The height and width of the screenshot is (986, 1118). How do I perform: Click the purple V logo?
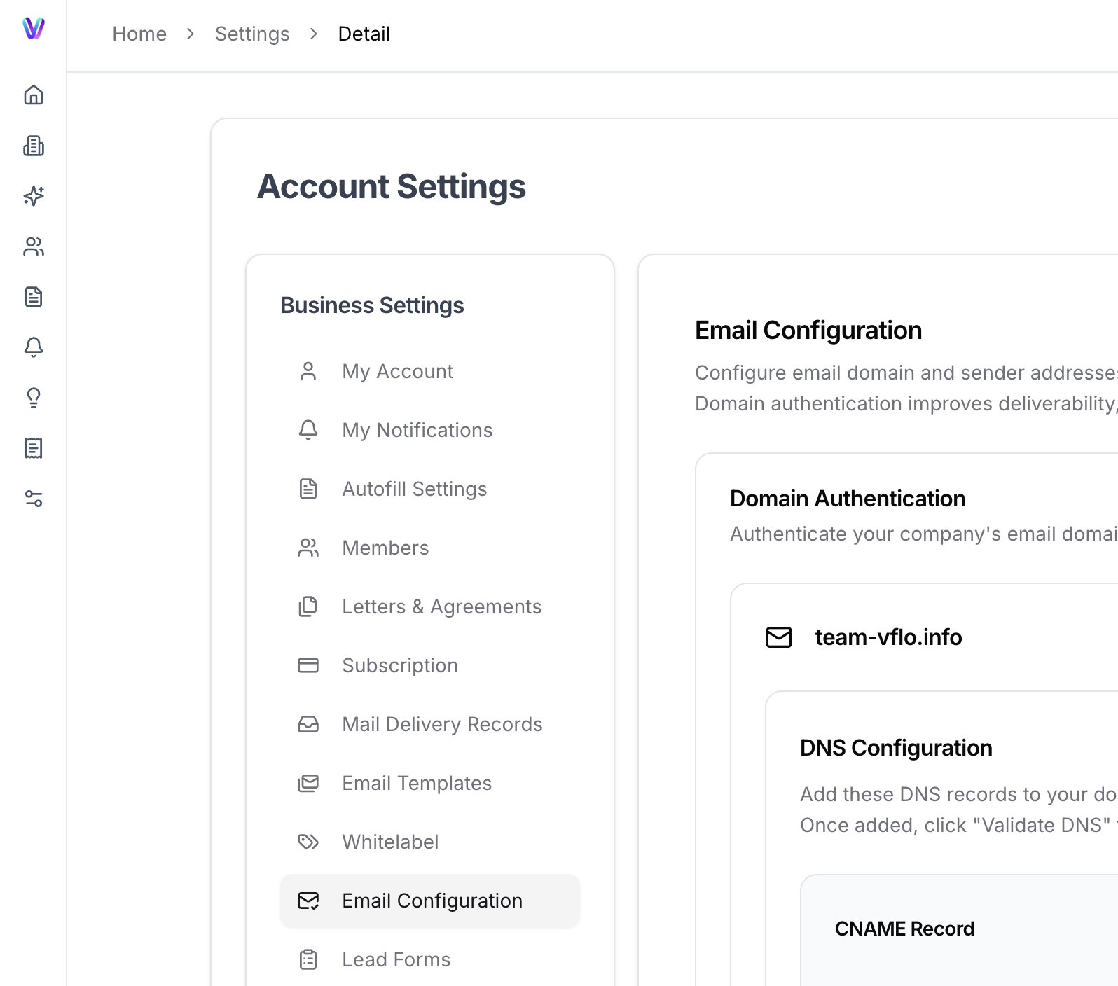pos(34,28)
